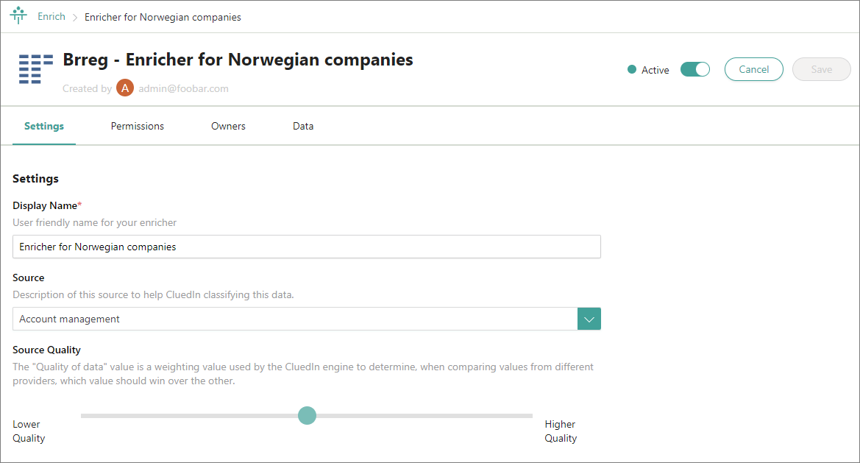The image size is (860, 463).
Task: Open the Permissions tab
Action: [138, 126]
